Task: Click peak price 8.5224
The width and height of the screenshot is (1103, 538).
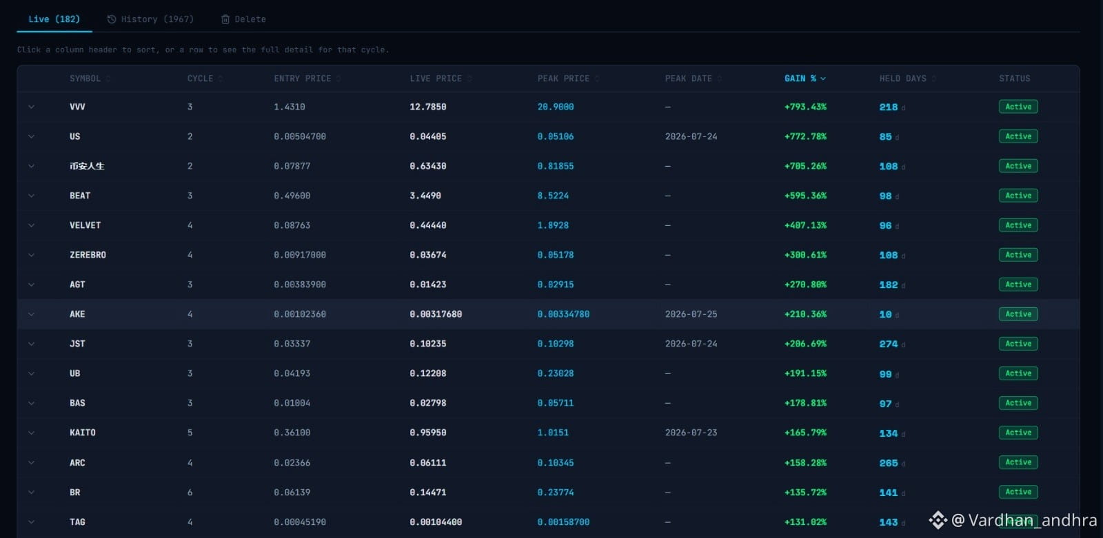Action: pos(553,196)
